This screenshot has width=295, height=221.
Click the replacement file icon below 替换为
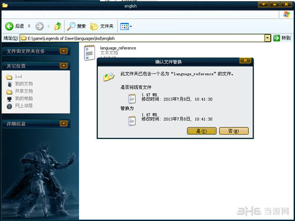132,121
